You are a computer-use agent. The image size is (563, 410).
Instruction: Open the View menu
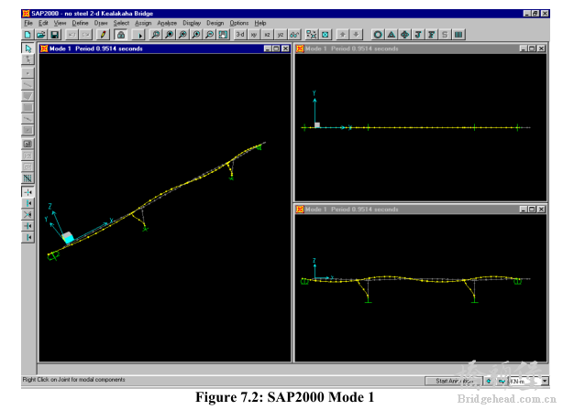pos(60,23)
